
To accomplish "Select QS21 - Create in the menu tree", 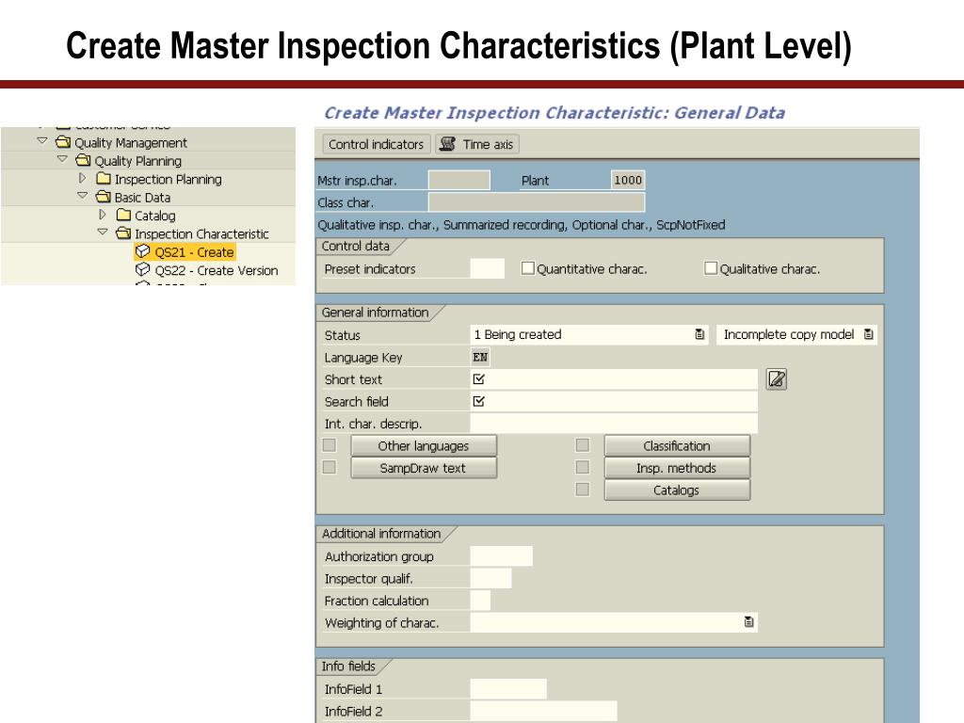I will pos(194,252).
